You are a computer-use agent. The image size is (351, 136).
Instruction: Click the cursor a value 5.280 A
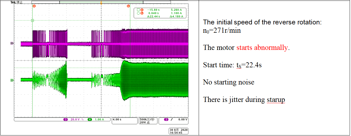click(x=176, y=10)
